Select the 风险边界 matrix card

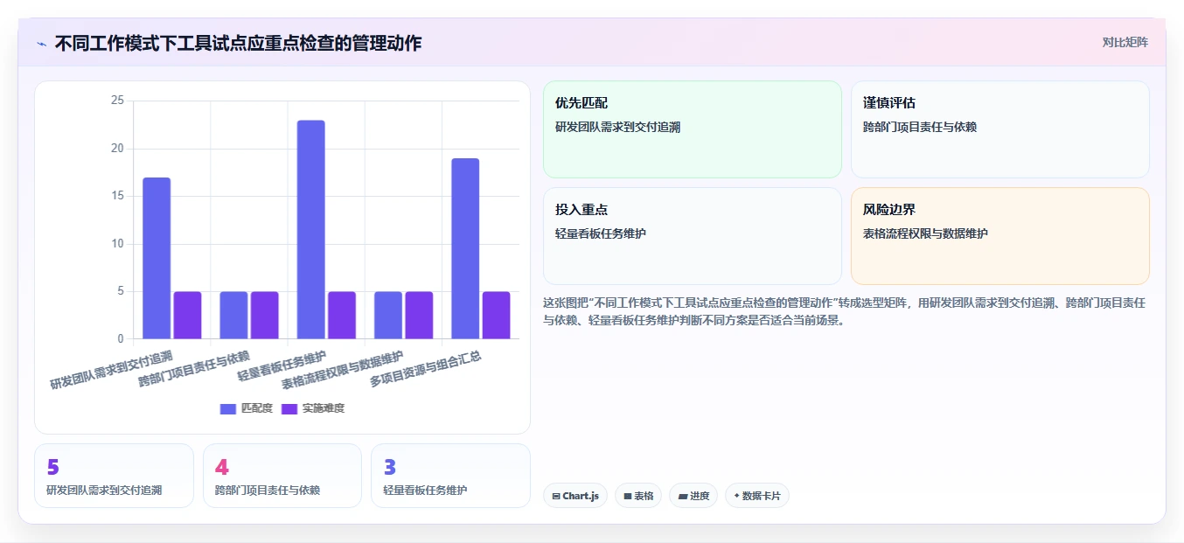tap(1000, 236)
